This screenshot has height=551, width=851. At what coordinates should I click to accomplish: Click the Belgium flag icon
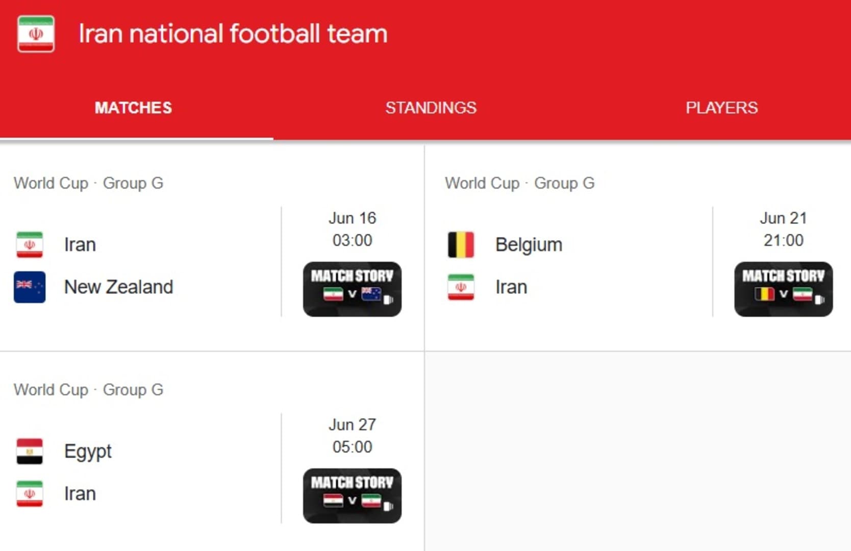pos(461,244)
